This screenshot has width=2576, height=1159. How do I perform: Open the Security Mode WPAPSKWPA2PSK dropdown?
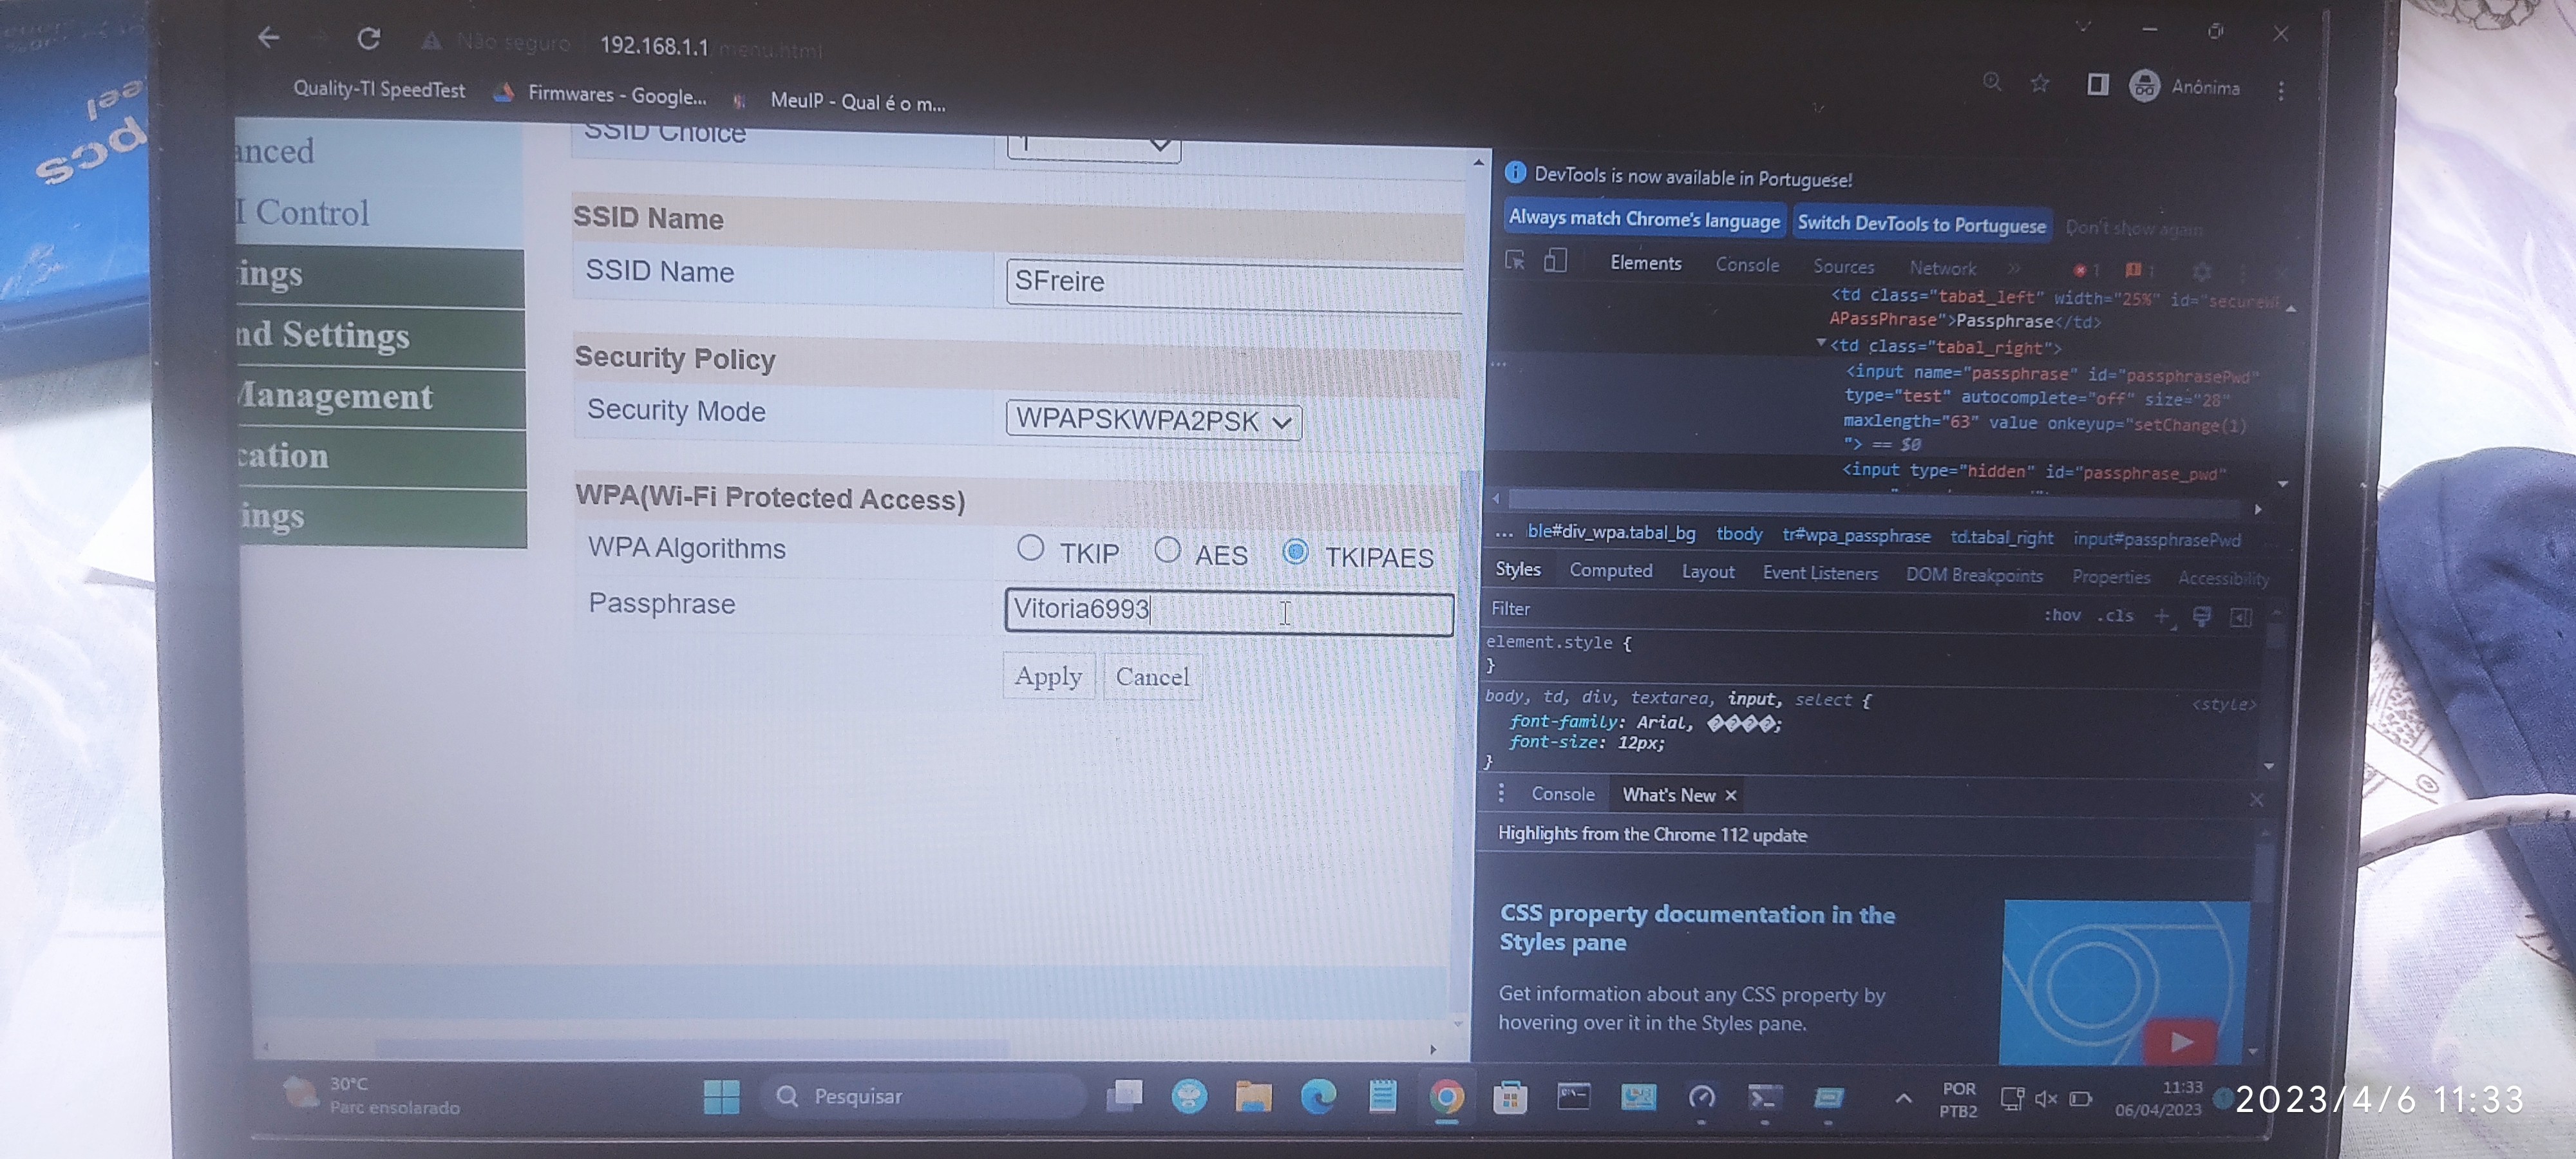(1153, 421)
